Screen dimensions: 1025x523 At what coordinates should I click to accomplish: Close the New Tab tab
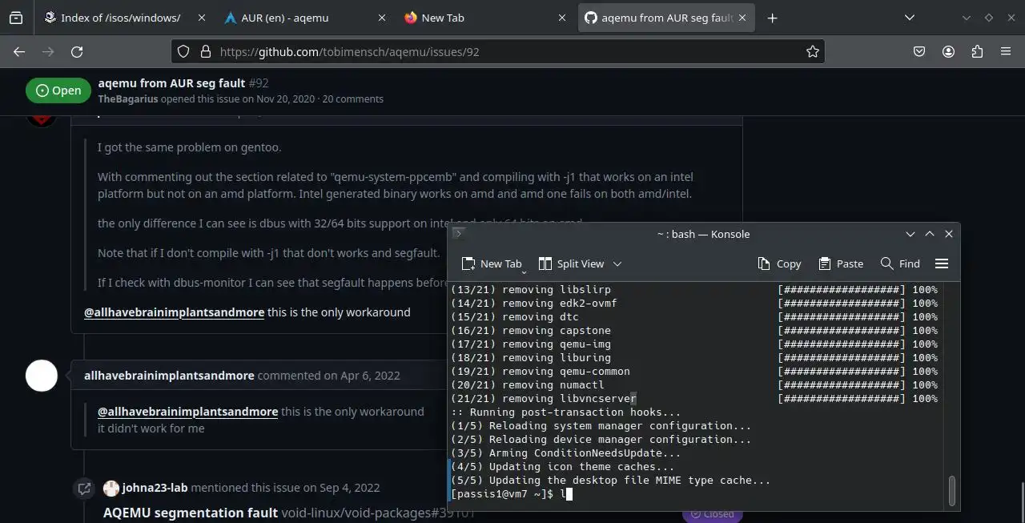coord(561,18)
